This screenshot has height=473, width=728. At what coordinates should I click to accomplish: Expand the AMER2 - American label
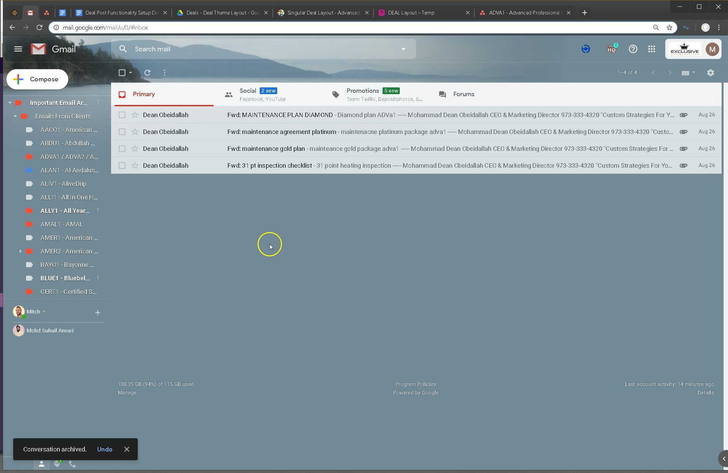[x=20, y=251]
